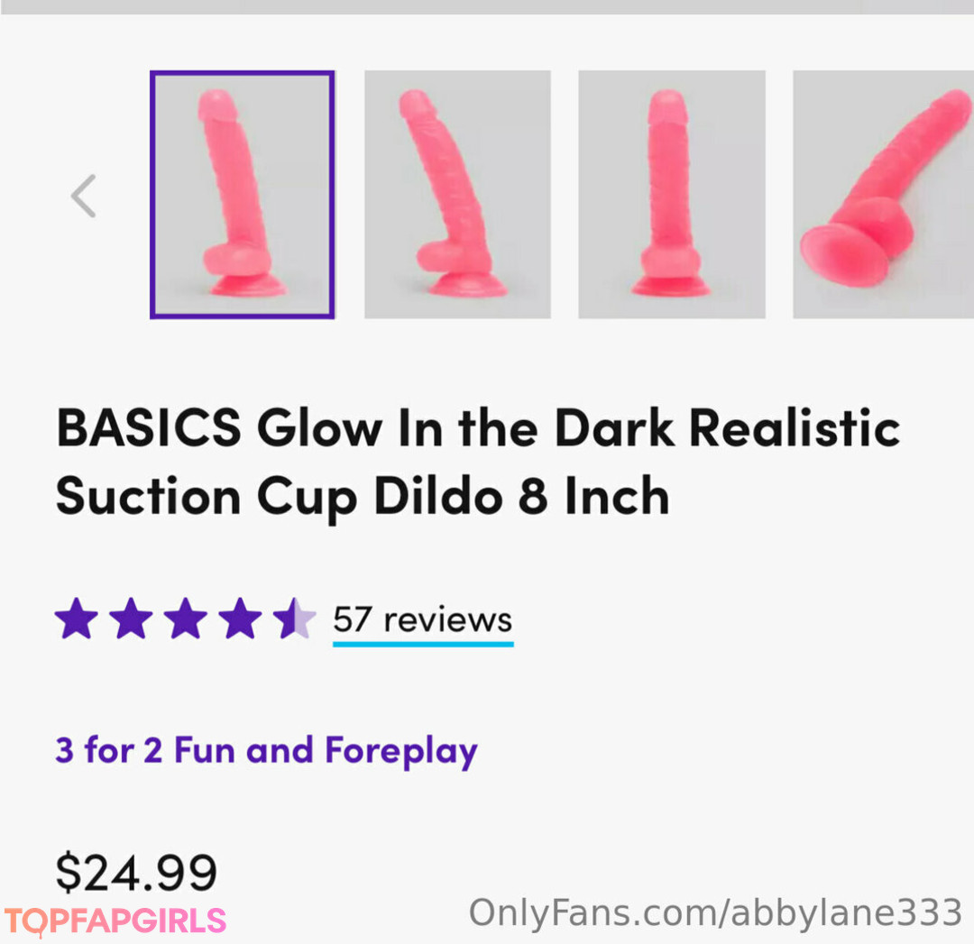Screen dimensions: 974x944
Task: Click the third rating star
Action: 186,620
